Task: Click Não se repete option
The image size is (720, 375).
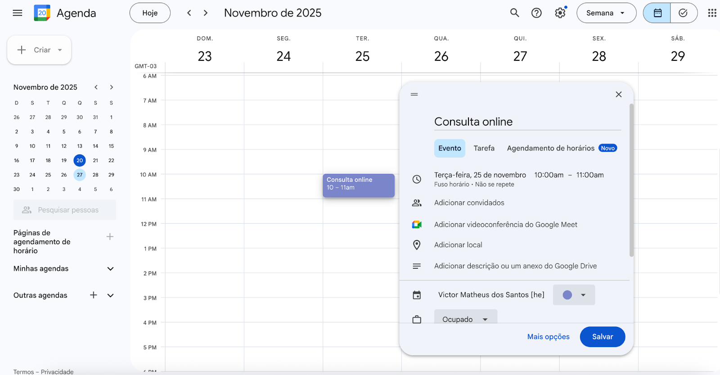Action: 495,185
